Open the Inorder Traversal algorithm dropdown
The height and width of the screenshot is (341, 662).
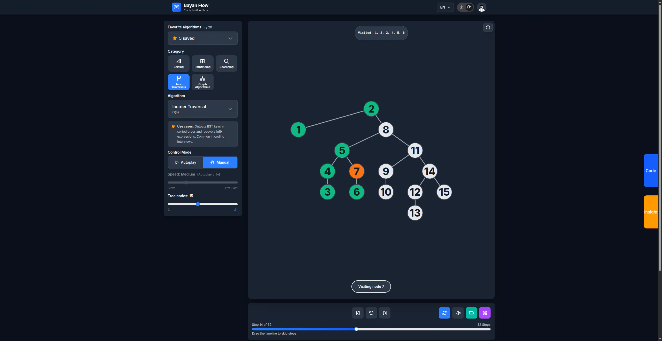pyautogui.click(x=202, y=109)
